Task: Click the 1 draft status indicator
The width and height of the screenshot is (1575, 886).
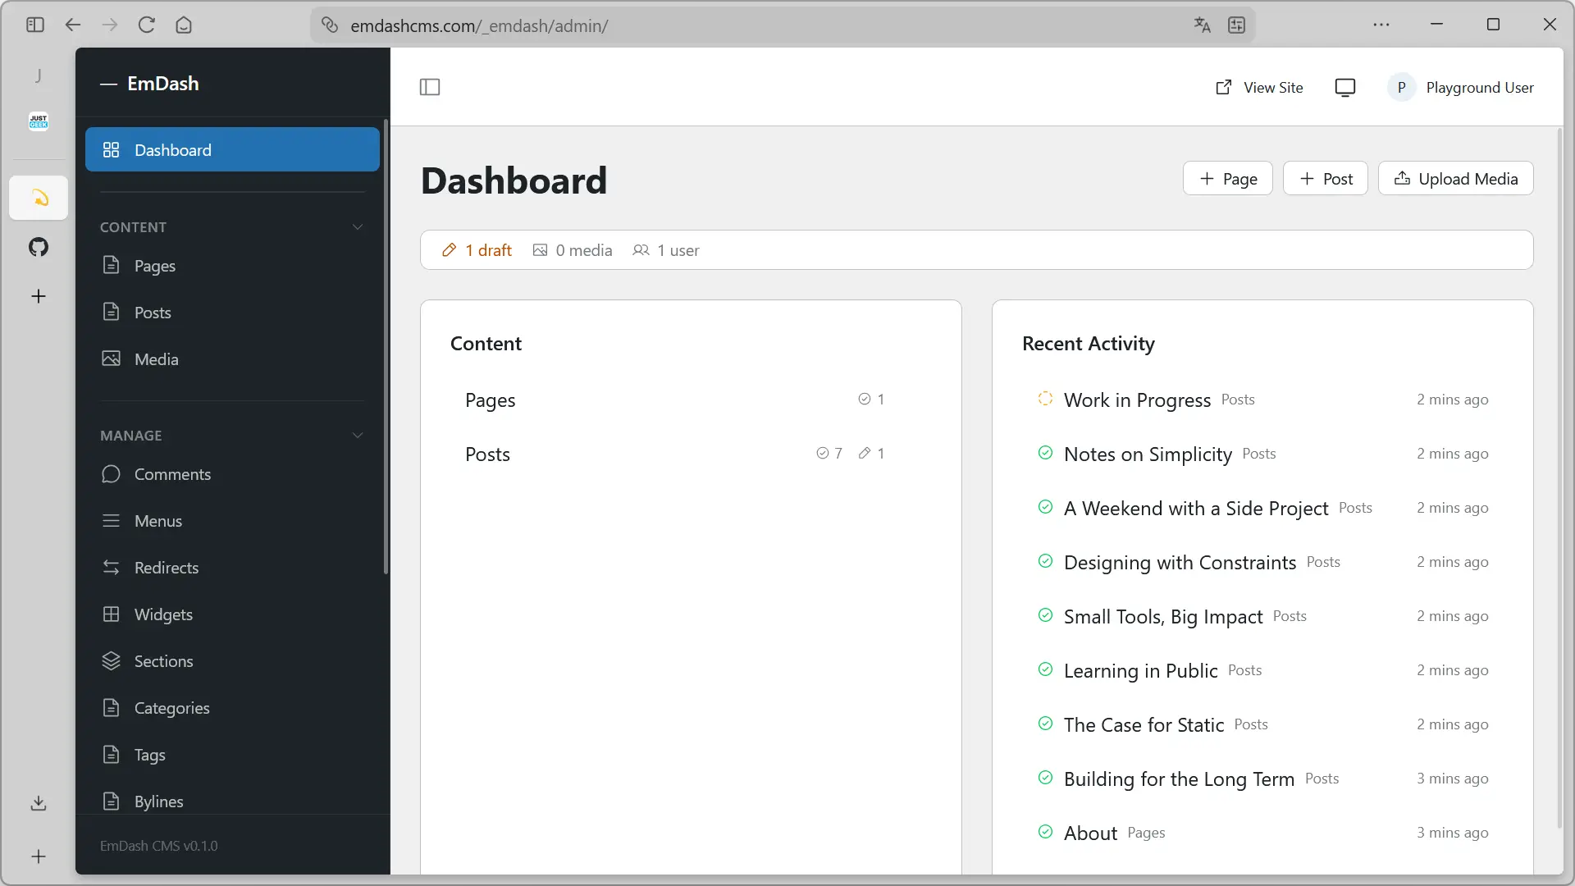Action: tap(477, 250)
